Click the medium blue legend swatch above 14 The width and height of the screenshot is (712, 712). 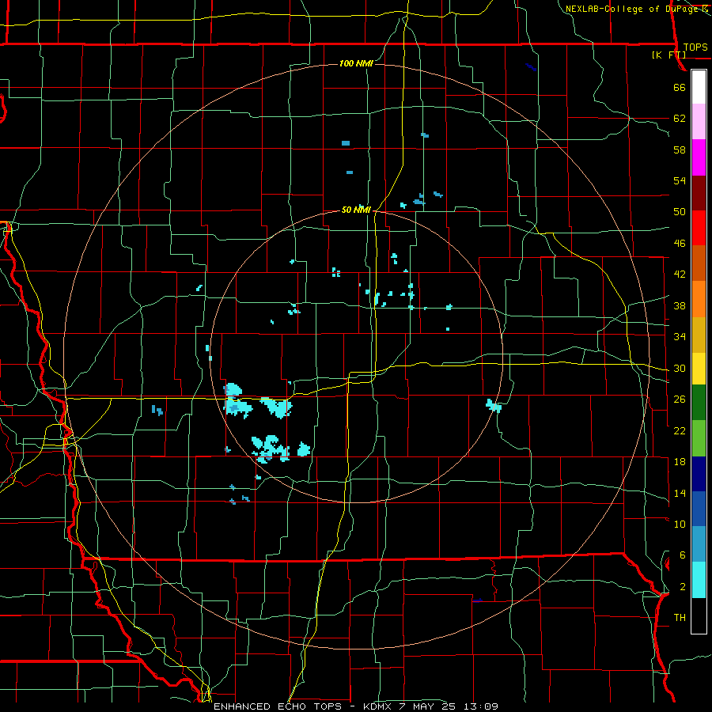(699, 509)
